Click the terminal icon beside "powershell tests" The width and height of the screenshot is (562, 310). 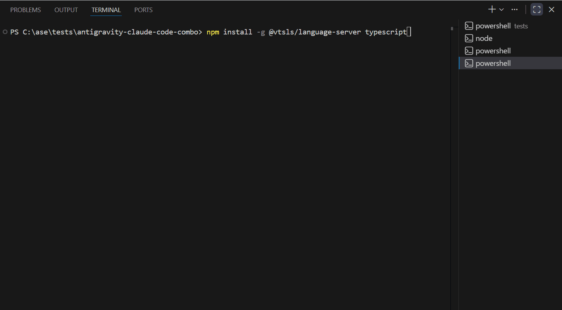[x=469, y=26]
